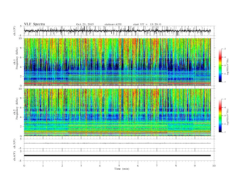Click the "10" tick on the time axis
The height and width of the screenshot is (186, 241).
(214, 166)
